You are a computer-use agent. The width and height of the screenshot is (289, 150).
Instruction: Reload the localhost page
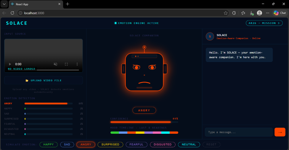pos(12,13)
